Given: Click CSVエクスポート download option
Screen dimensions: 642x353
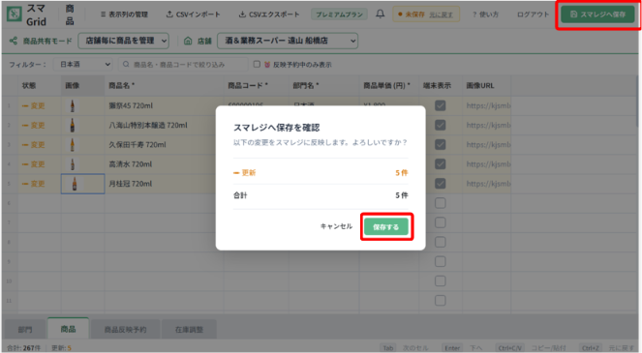Looking at the screenshot, I should [x=269, y=15].
